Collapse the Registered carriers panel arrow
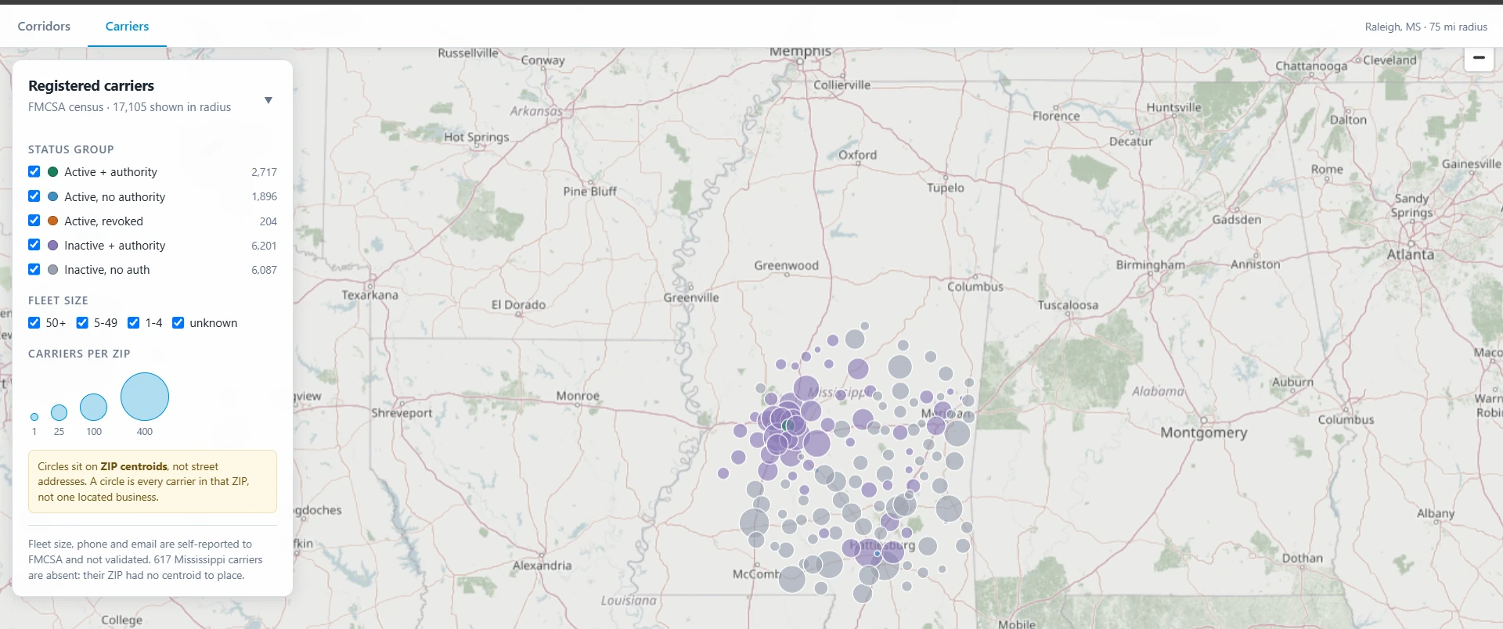 click(269, 100)
